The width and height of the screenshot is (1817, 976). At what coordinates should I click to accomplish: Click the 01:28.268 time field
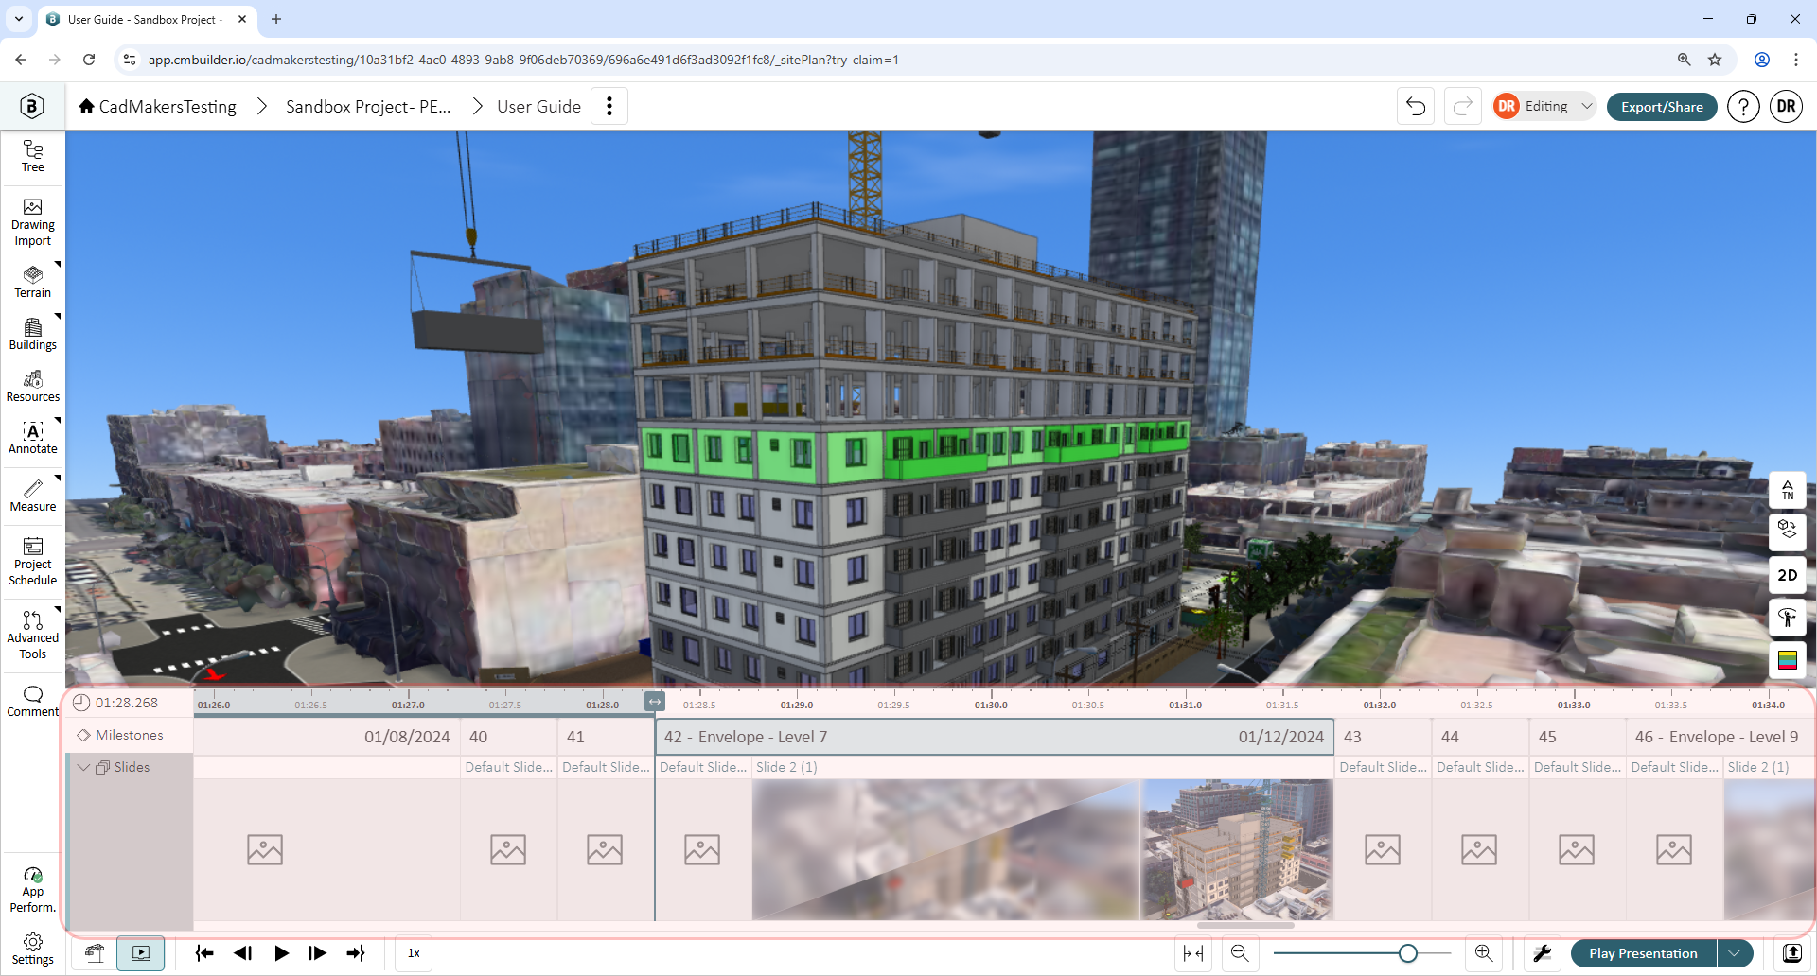tap(127, 703)
